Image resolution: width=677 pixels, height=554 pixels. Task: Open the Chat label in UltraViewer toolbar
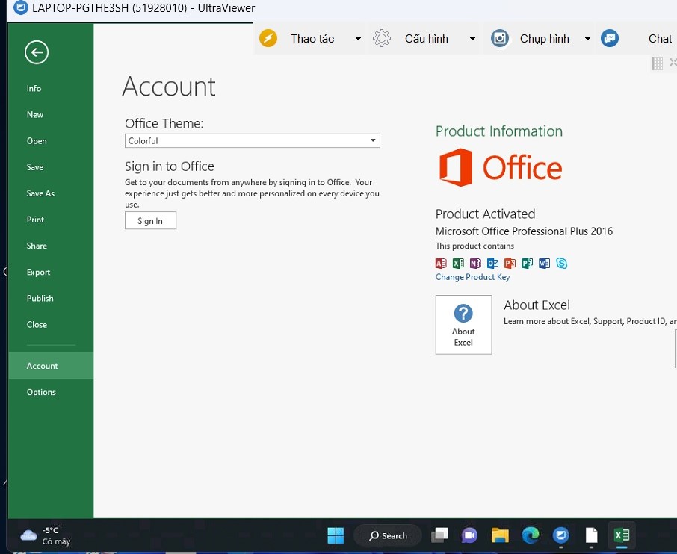(660, 39)
